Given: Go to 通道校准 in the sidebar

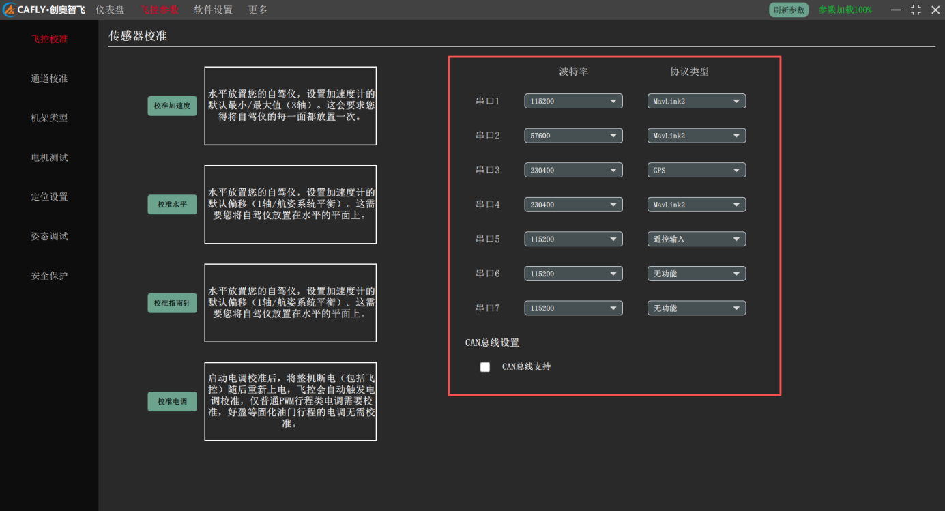Looking at the screenshot, I should (x=49, y=78).
